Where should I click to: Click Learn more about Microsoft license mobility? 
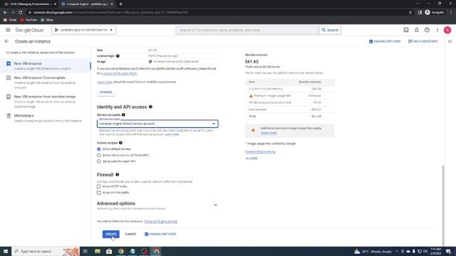click(x=105, y=82)
